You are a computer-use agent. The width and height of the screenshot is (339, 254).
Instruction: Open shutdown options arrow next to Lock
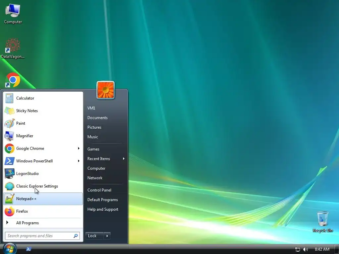point(107,236)
